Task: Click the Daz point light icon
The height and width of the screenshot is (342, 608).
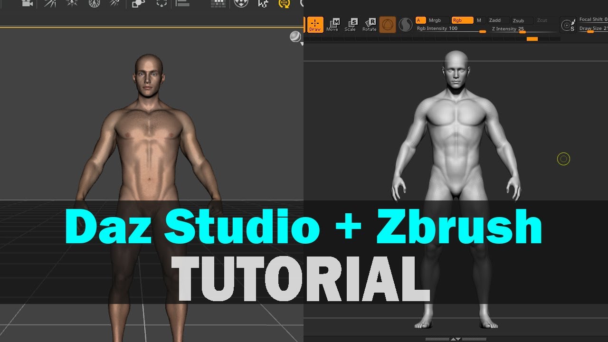Action: click(x=72, y=3)
